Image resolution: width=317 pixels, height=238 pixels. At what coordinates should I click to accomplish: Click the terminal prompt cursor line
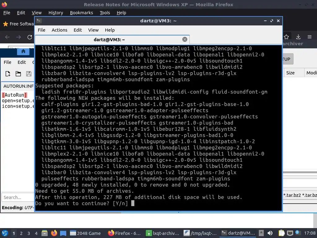85,203
